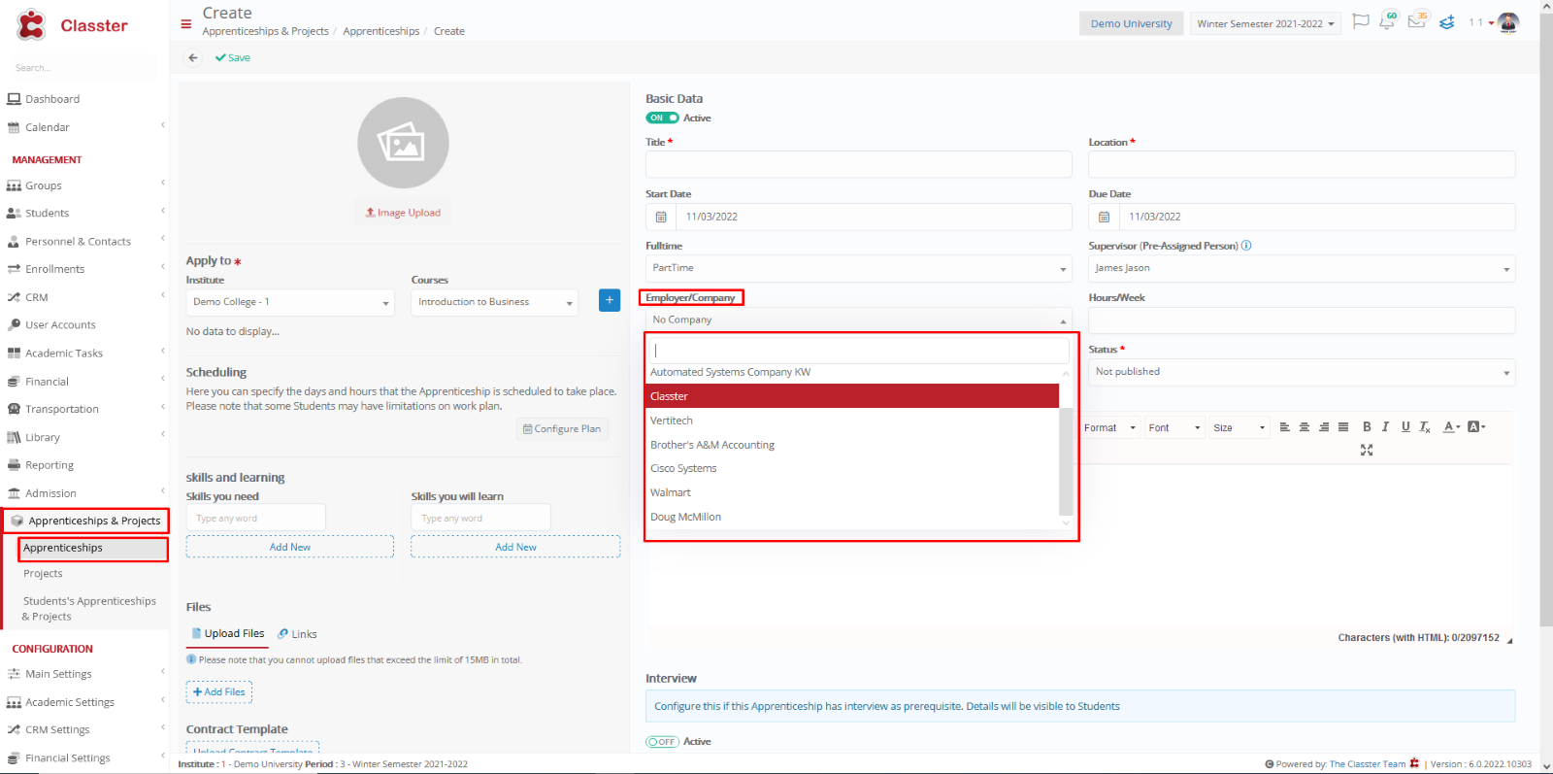This screenshot has width=1553, height=774.
Task: Add New skill you will learn
Action: pyautogui.click(x=515, y=547)
